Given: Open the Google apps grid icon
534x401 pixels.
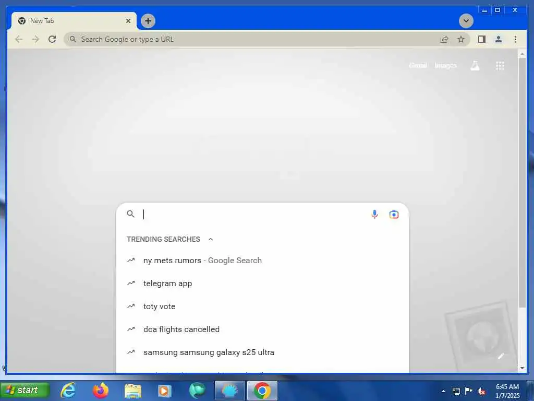Looking at the screenshot, I should coord(500,65).
